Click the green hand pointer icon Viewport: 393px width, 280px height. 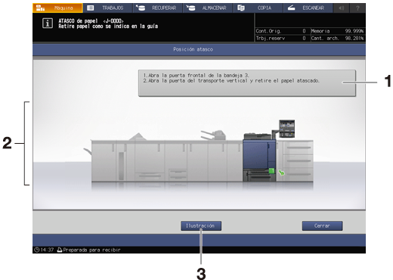pyautogui.click(x=281, y=173)
